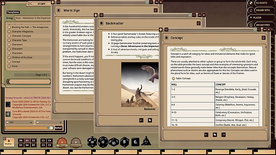Click the Sound Sets music note icon
The width and height of the screenshot is (276, 155).
tap(251, 10)
